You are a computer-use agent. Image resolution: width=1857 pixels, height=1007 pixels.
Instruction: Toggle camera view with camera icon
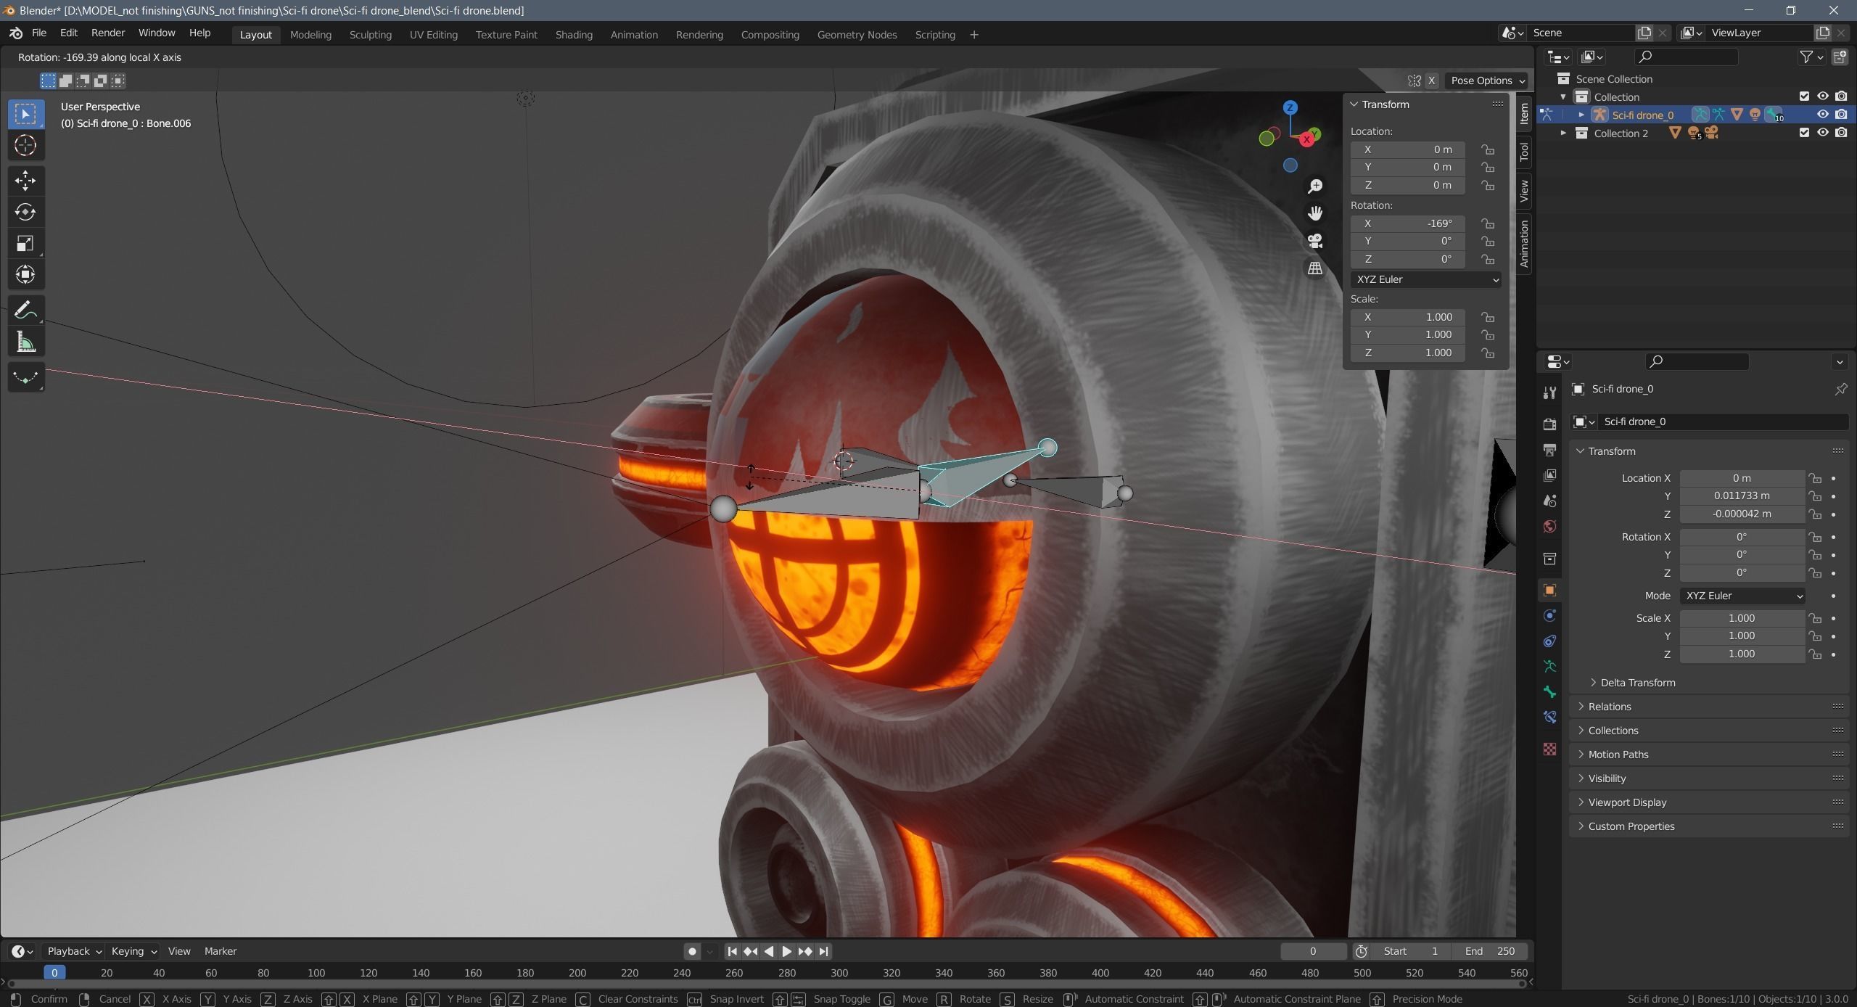pyautogui.click(x=1315, y=241)
